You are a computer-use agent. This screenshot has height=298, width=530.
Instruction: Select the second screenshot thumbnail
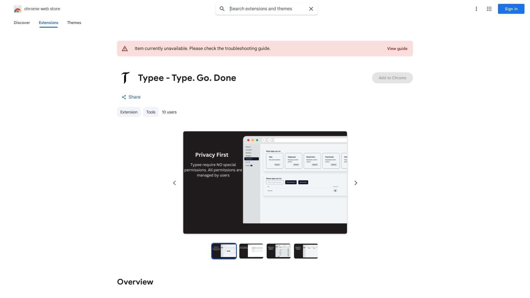point(251,251)
